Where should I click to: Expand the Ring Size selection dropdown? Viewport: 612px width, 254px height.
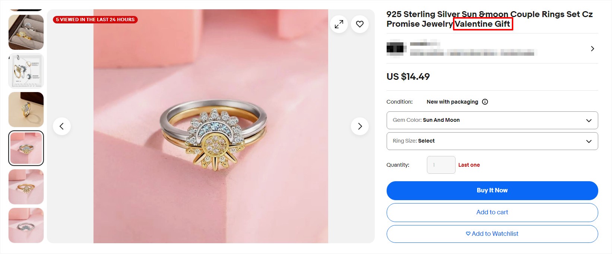492,141
